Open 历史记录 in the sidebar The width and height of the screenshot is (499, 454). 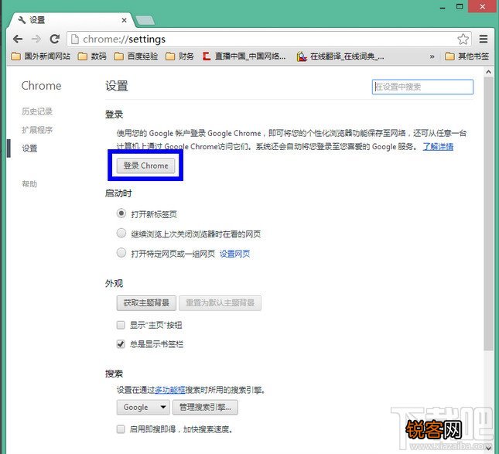coord(37,111)
